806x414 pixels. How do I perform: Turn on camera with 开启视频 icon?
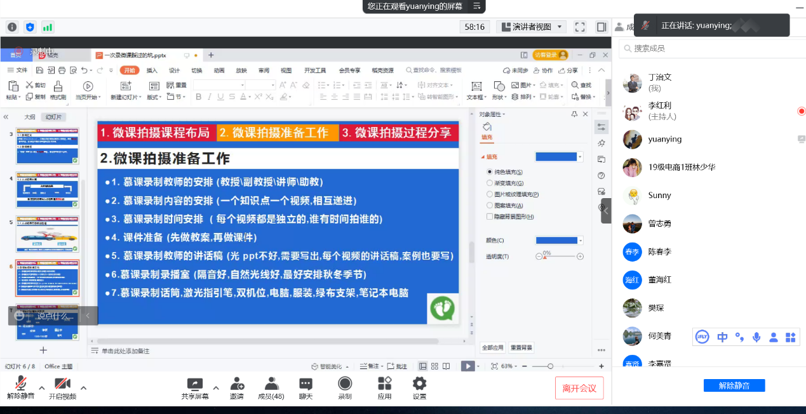[62, 384]
